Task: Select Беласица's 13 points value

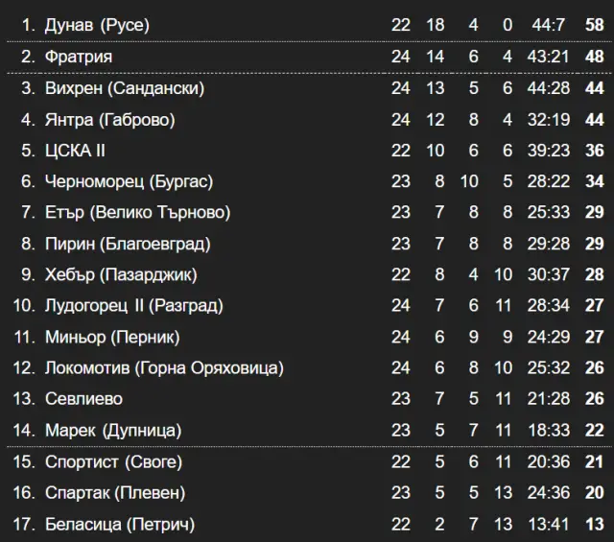Action: (594, 525)
